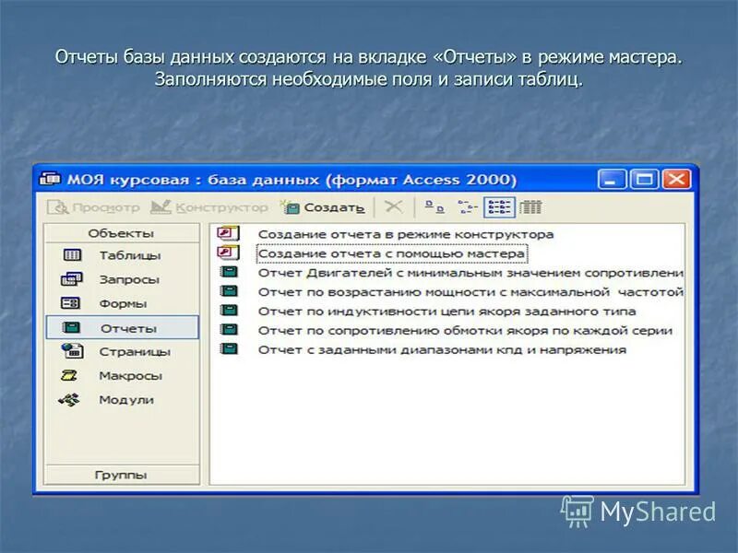Switch to details view toggle

[531, 206]
